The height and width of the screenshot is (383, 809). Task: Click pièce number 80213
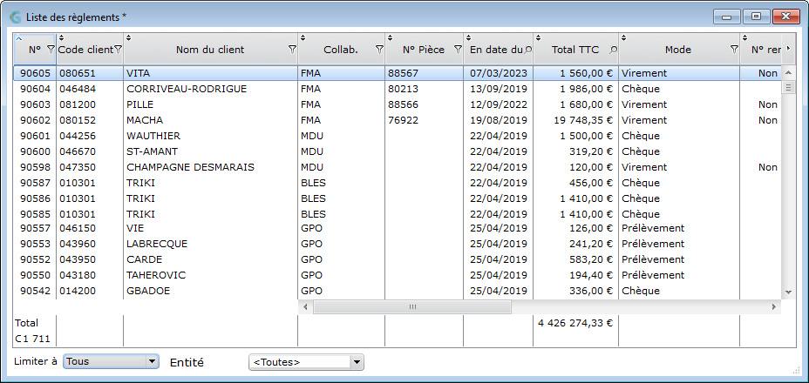coord(403,89)
